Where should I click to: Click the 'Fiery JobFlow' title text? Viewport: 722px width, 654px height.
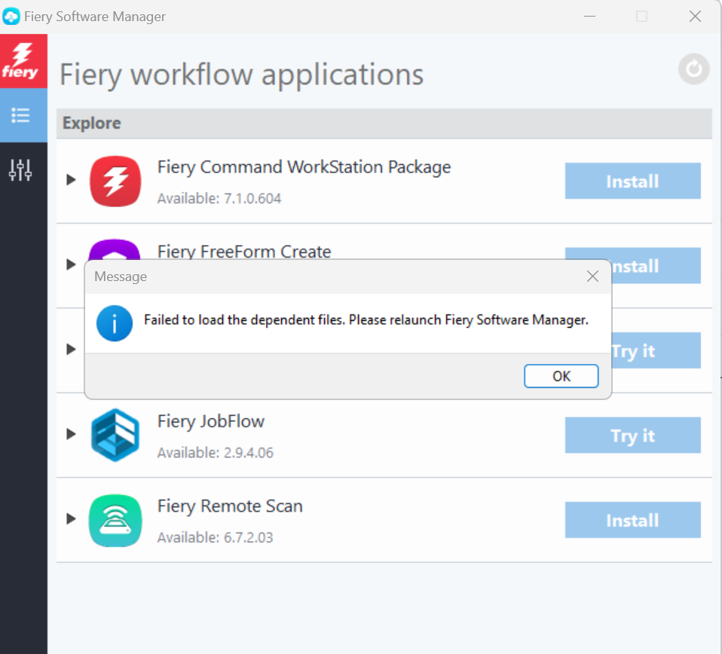[x=211, y=422]
